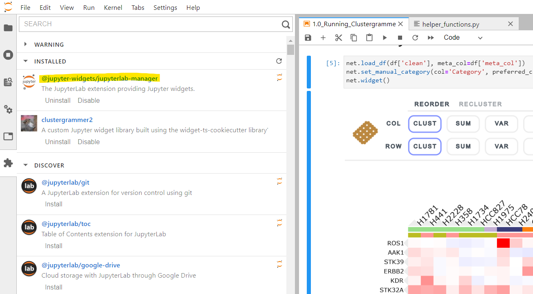Open the file browser in the left sidebar

(8, 28)
